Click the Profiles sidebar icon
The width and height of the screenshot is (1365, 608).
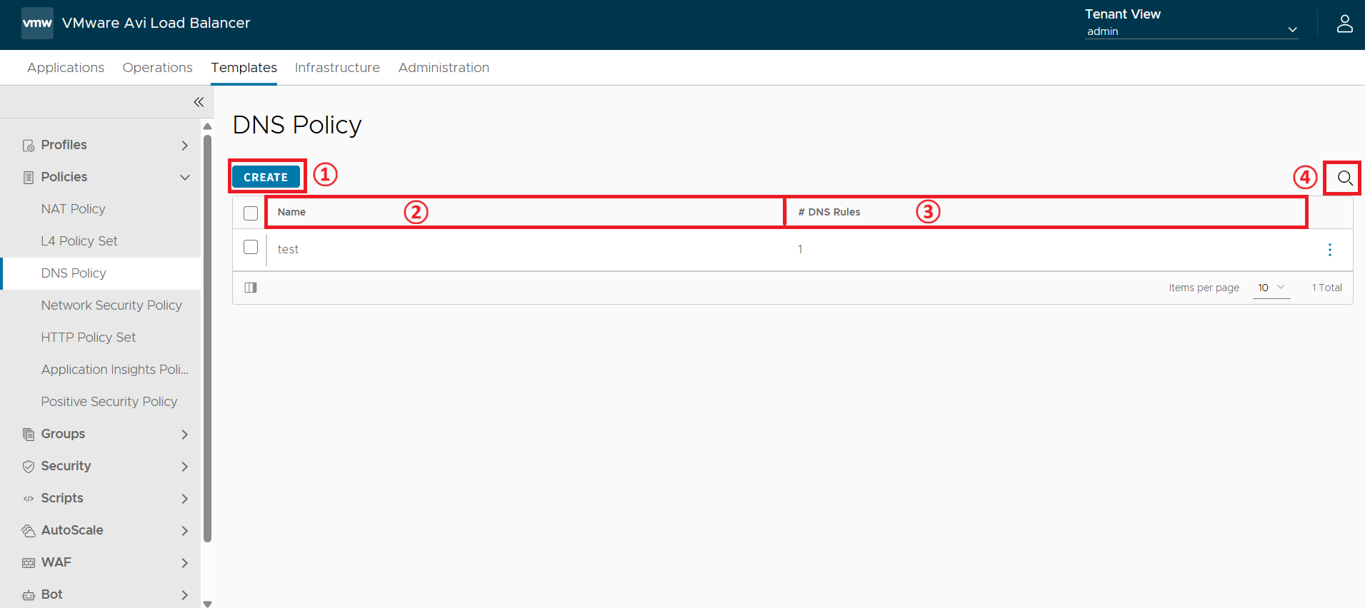tap(29, 146)
